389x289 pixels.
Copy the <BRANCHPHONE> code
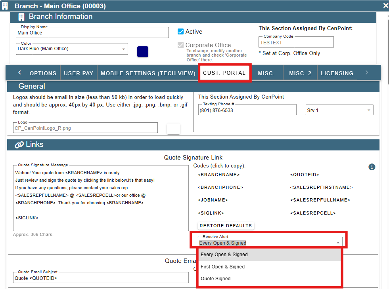[x=220, y=187]
